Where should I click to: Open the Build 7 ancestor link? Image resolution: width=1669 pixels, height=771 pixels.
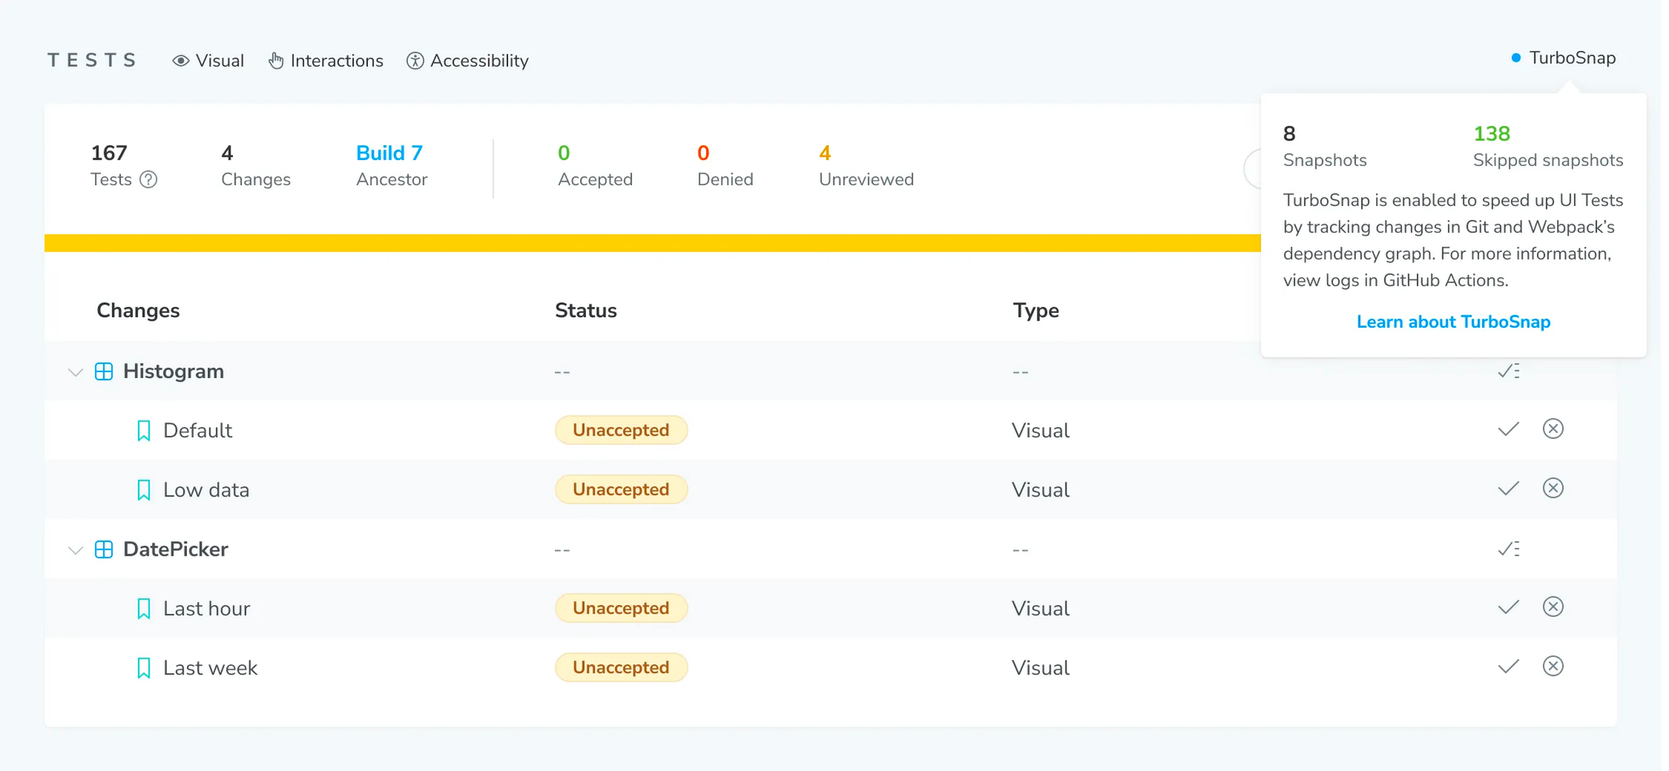[x=390, y=154]
